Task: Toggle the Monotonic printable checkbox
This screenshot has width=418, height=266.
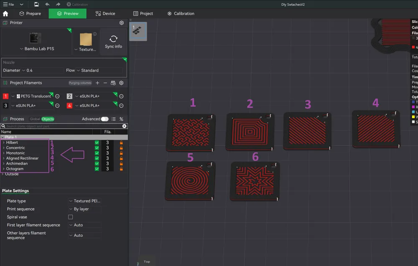Action: 97,153
